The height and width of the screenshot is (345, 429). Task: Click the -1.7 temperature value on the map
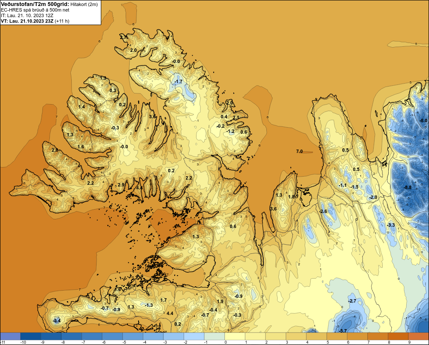click(x=178, y=82)
